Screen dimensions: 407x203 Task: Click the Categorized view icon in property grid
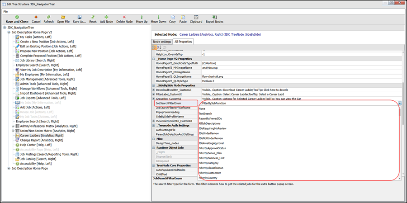tap(155, 47)
